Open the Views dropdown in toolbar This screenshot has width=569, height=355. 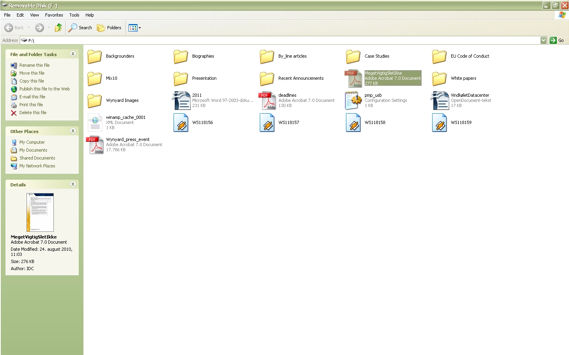tap(135, 28)
